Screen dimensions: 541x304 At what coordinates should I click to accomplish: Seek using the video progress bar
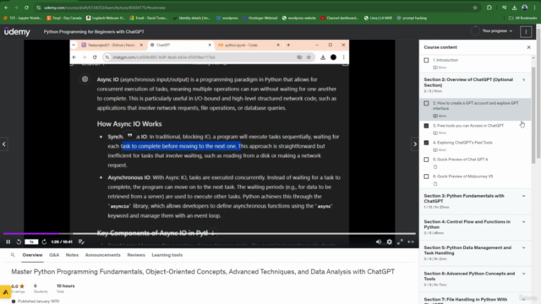(210, 233)
